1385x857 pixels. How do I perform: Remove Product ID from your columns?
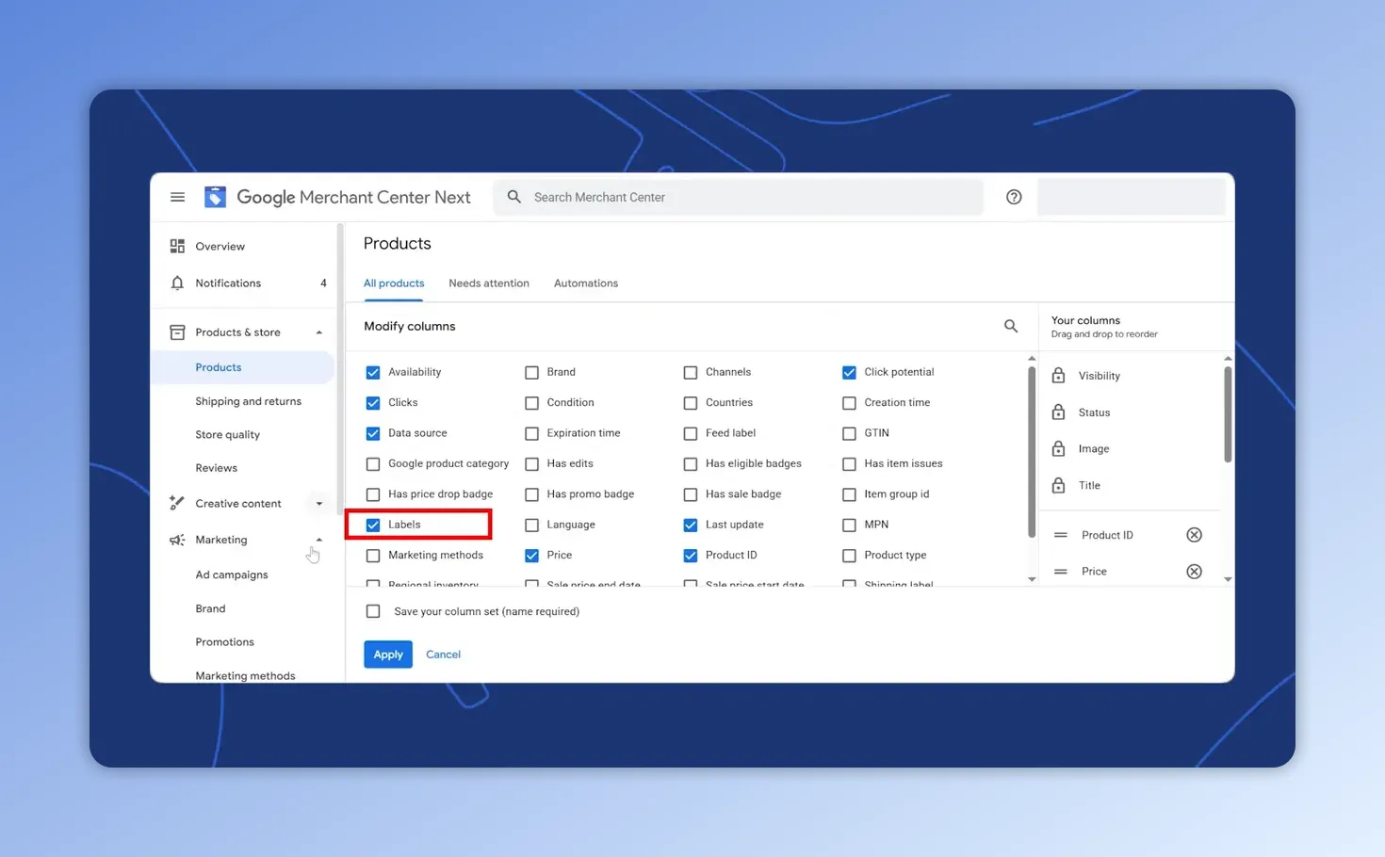click(x=1194, y=535)
